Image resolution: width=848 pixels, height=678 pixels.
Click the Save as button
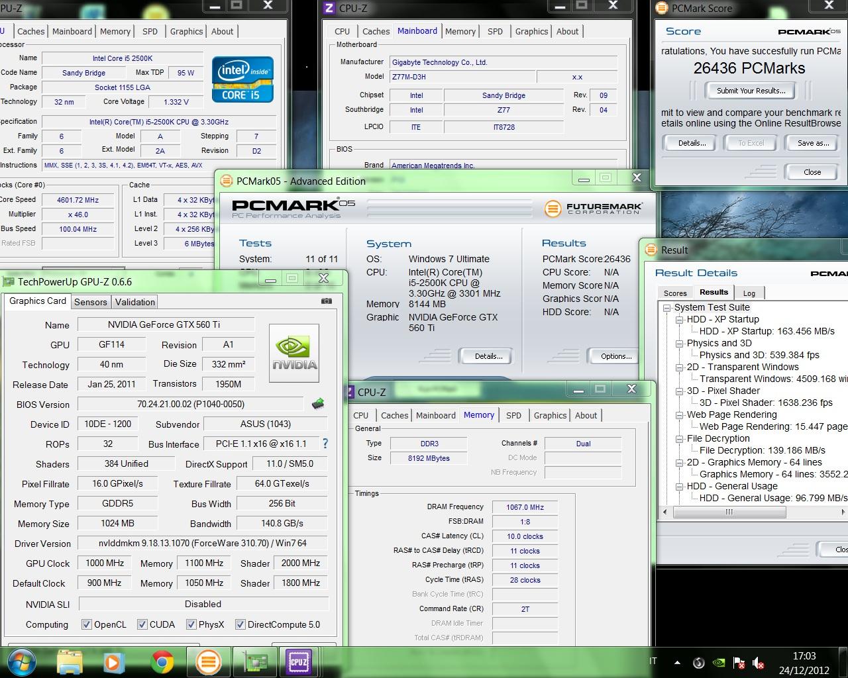click(814, 143)
